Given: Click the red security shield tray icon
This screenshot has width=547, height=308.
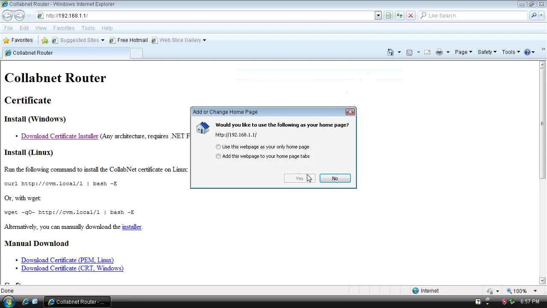Looking at the screenshot, I should (504, 302).
